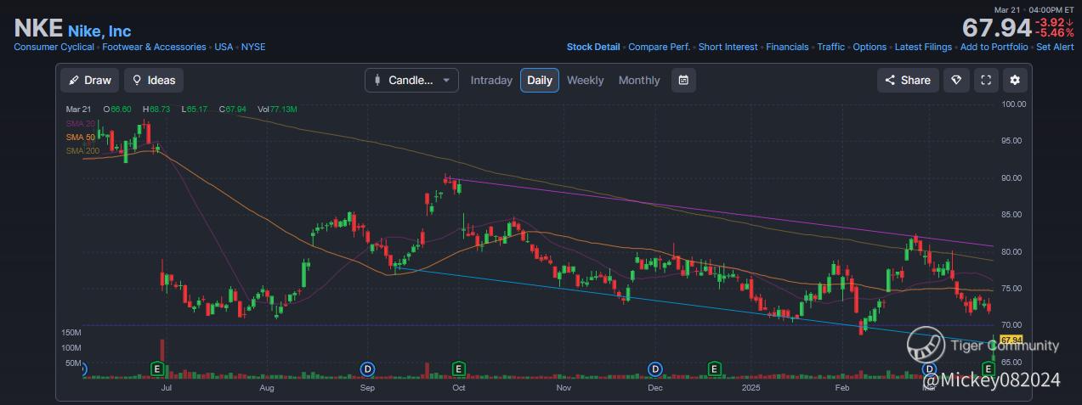The width and height of the screenshot is (1082, 405).
Task: Click the Nov date axis label
Action: (x=563, y=388)
